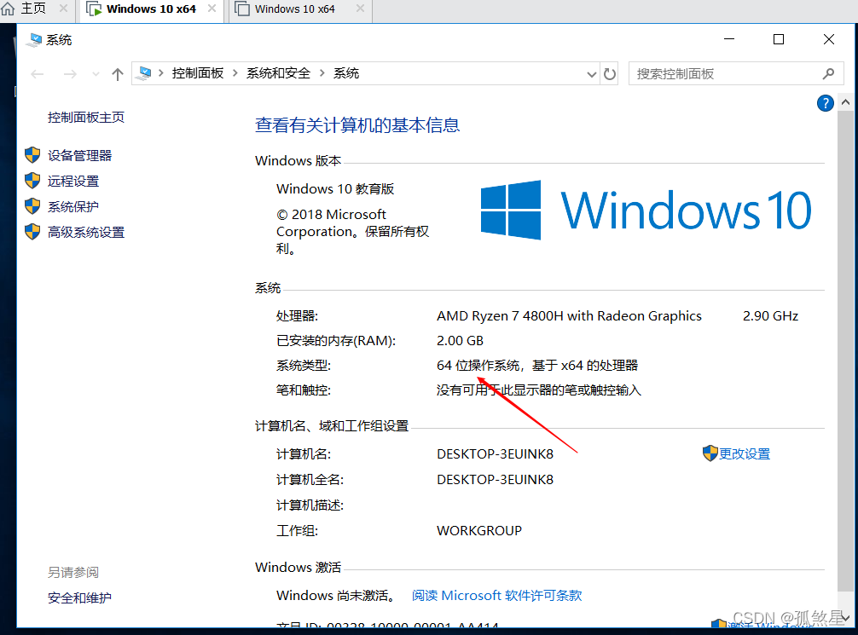Navigate up one folder level
Screen dimensions: 858x635
click(118, 74)
